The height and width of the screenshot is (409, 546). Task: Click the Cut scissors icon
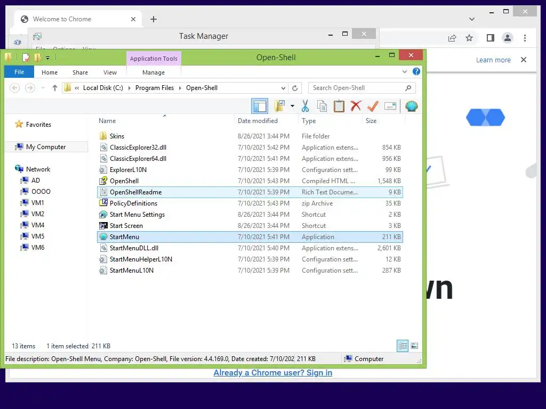click(306, 106)
